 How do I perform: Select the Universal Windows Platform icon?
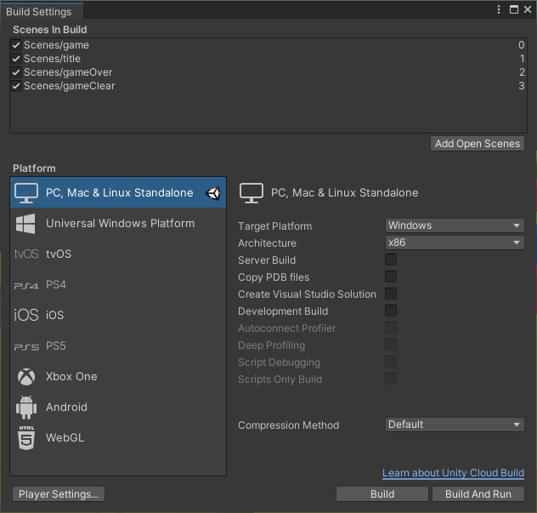[x=26, y=224]
